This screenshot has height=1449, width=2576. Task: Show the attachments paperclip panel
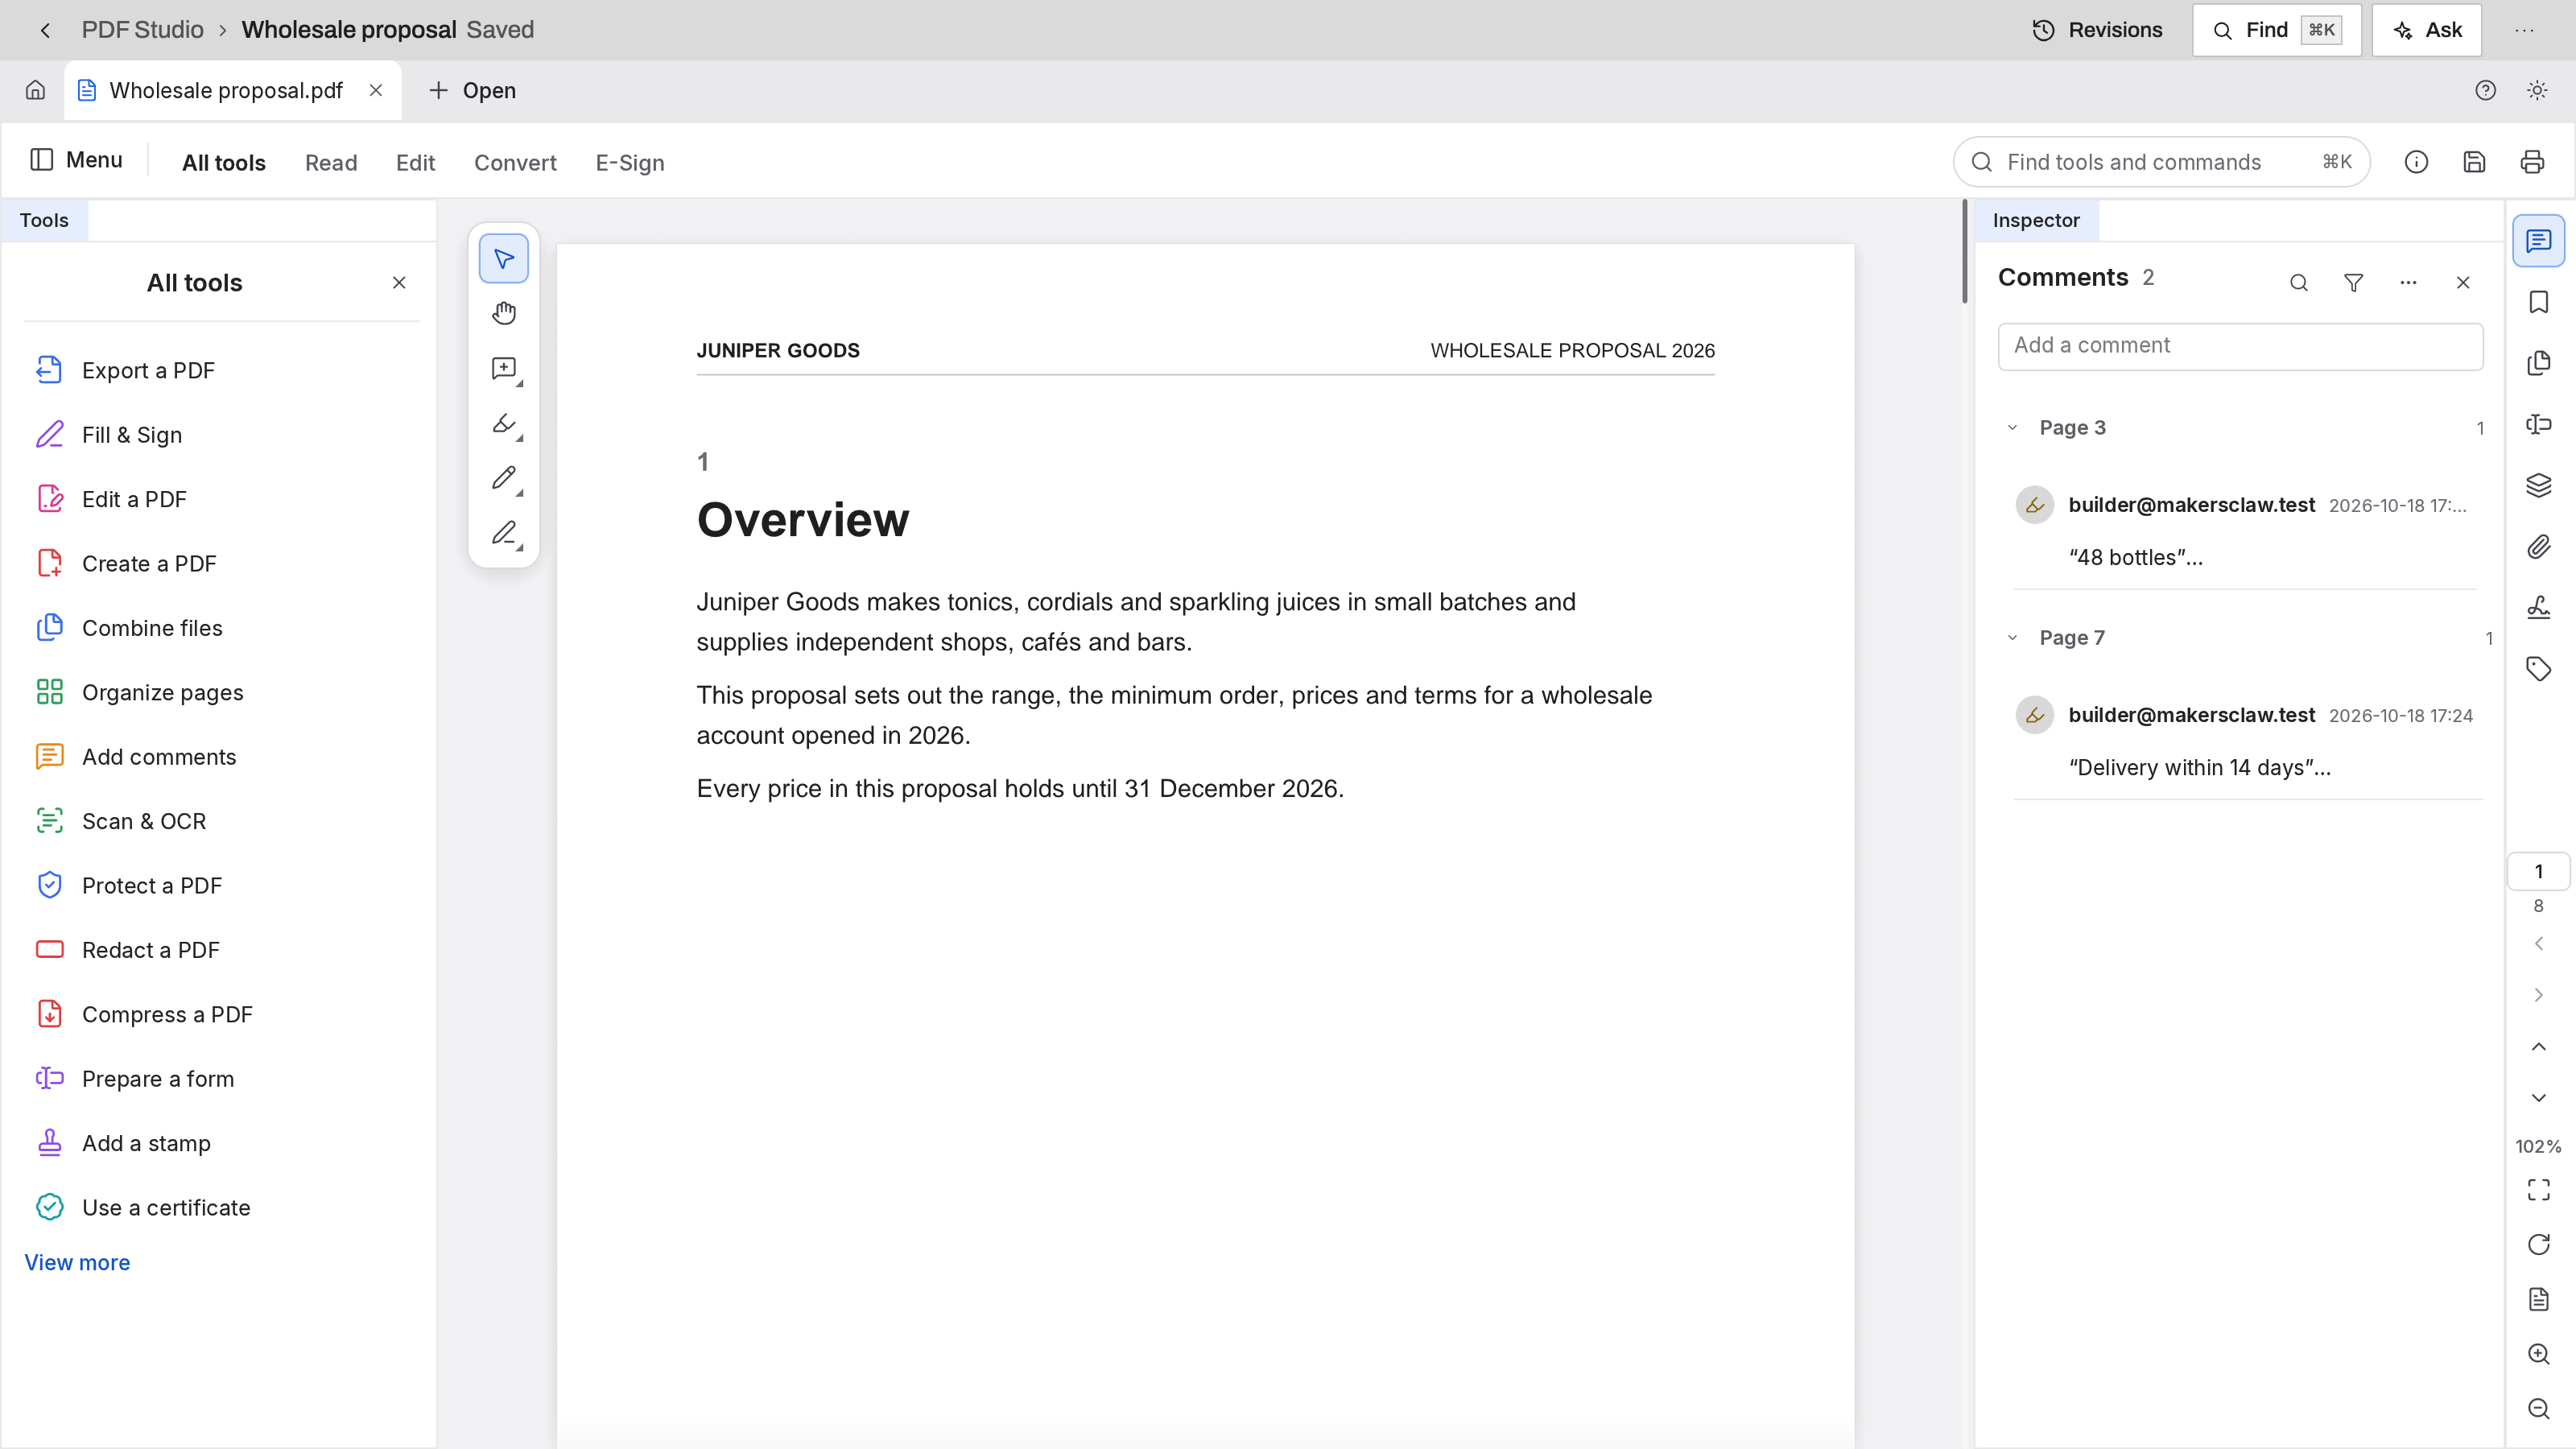(2538, 546)
